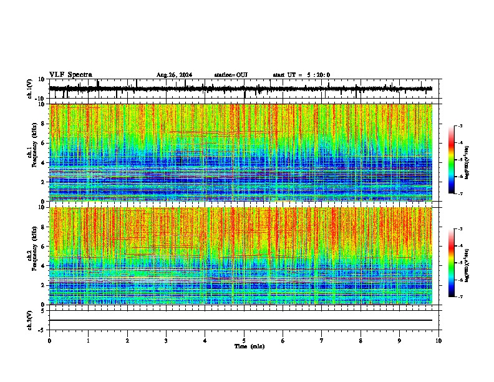Click the time axis tick label "4"

[x=205, y=341]
